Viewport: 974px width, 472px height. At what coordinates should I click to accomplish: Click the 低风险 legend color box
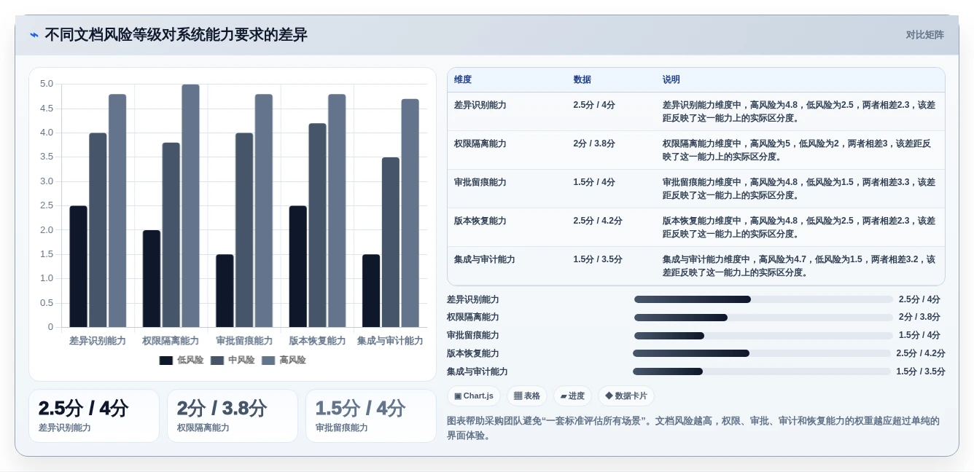[166, 361]
